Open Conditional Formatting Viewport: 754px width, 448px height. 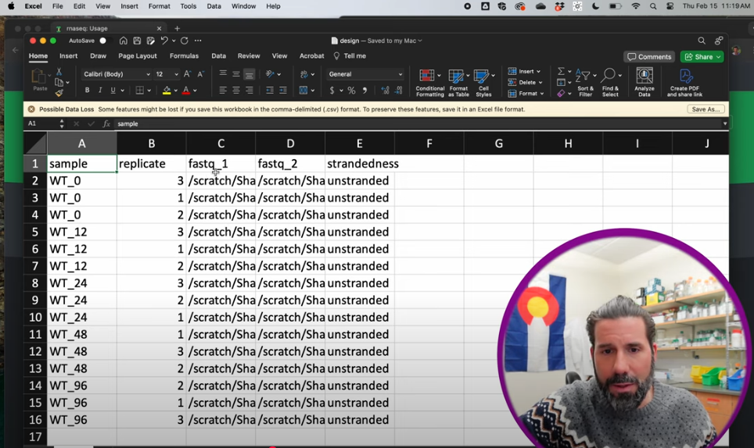pyautogui.click(x=429, y=83)
